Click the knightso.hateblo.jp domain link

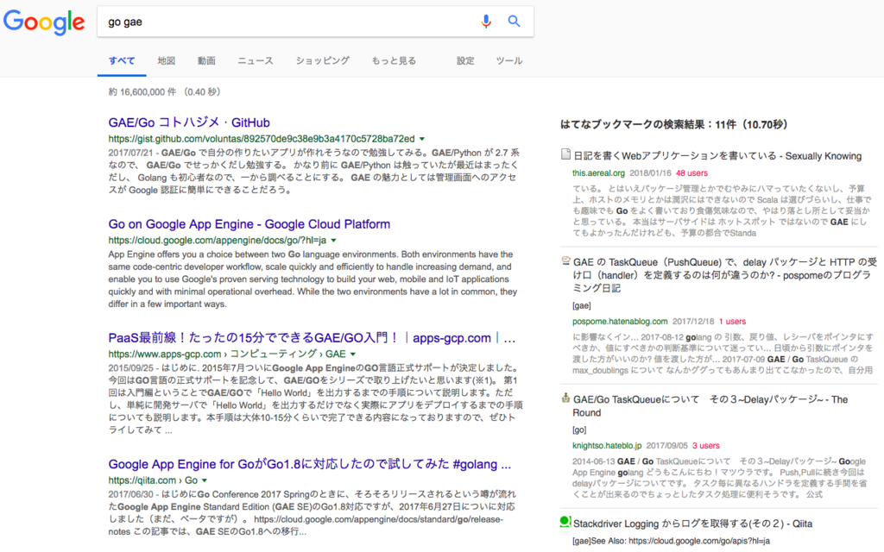607,446
